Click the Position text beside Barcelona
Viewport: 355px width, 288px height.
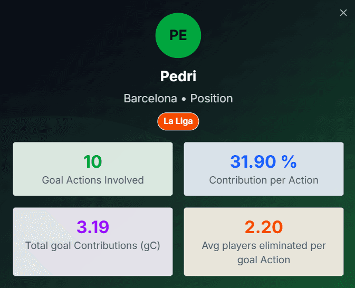pos(212,99)
